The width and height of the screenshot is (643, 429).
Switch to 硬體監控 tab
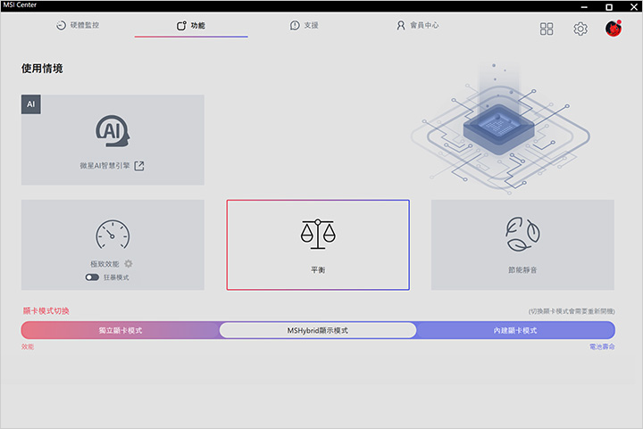[x=78, y=25]
